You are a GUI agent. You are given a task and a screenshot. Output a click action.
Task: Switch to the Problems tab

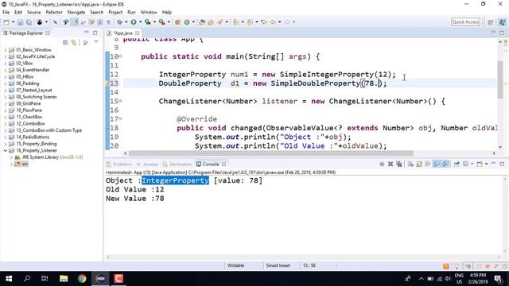pos(119,164)
